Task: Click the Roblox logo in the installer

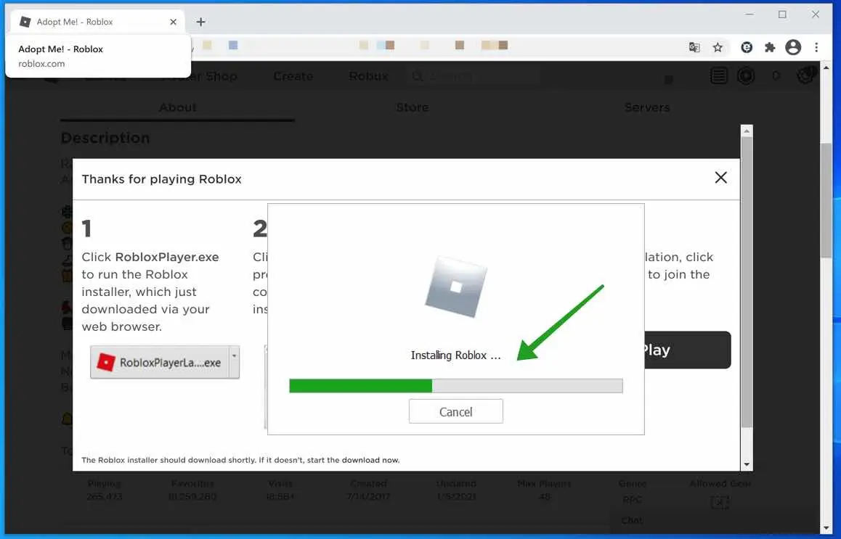Action: [x=456, y=287]
